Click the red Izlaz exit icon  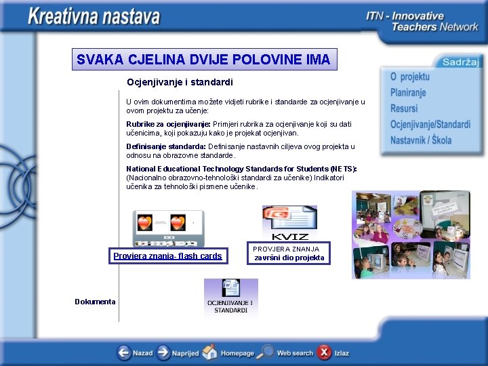[x=324, y=352]
